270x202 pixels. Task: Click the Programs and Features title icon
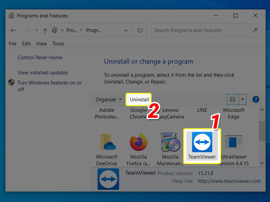pos(11,15)
